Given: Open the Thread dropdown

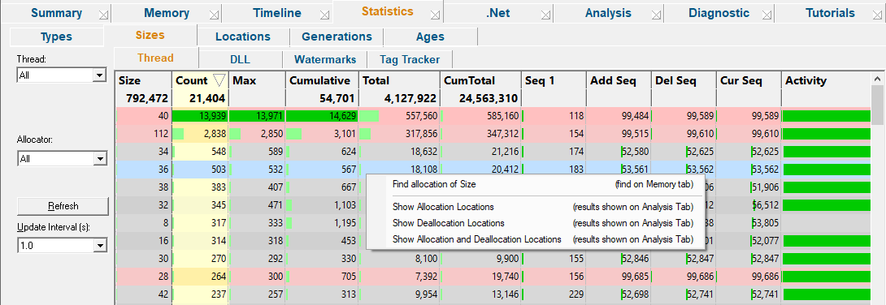Looking at the screenshot, I should click(x=99, y=75).
